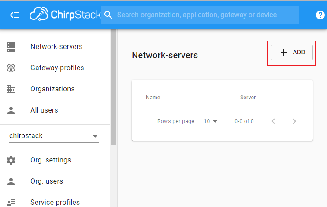Click the Network-servers server rack icon

11,47
